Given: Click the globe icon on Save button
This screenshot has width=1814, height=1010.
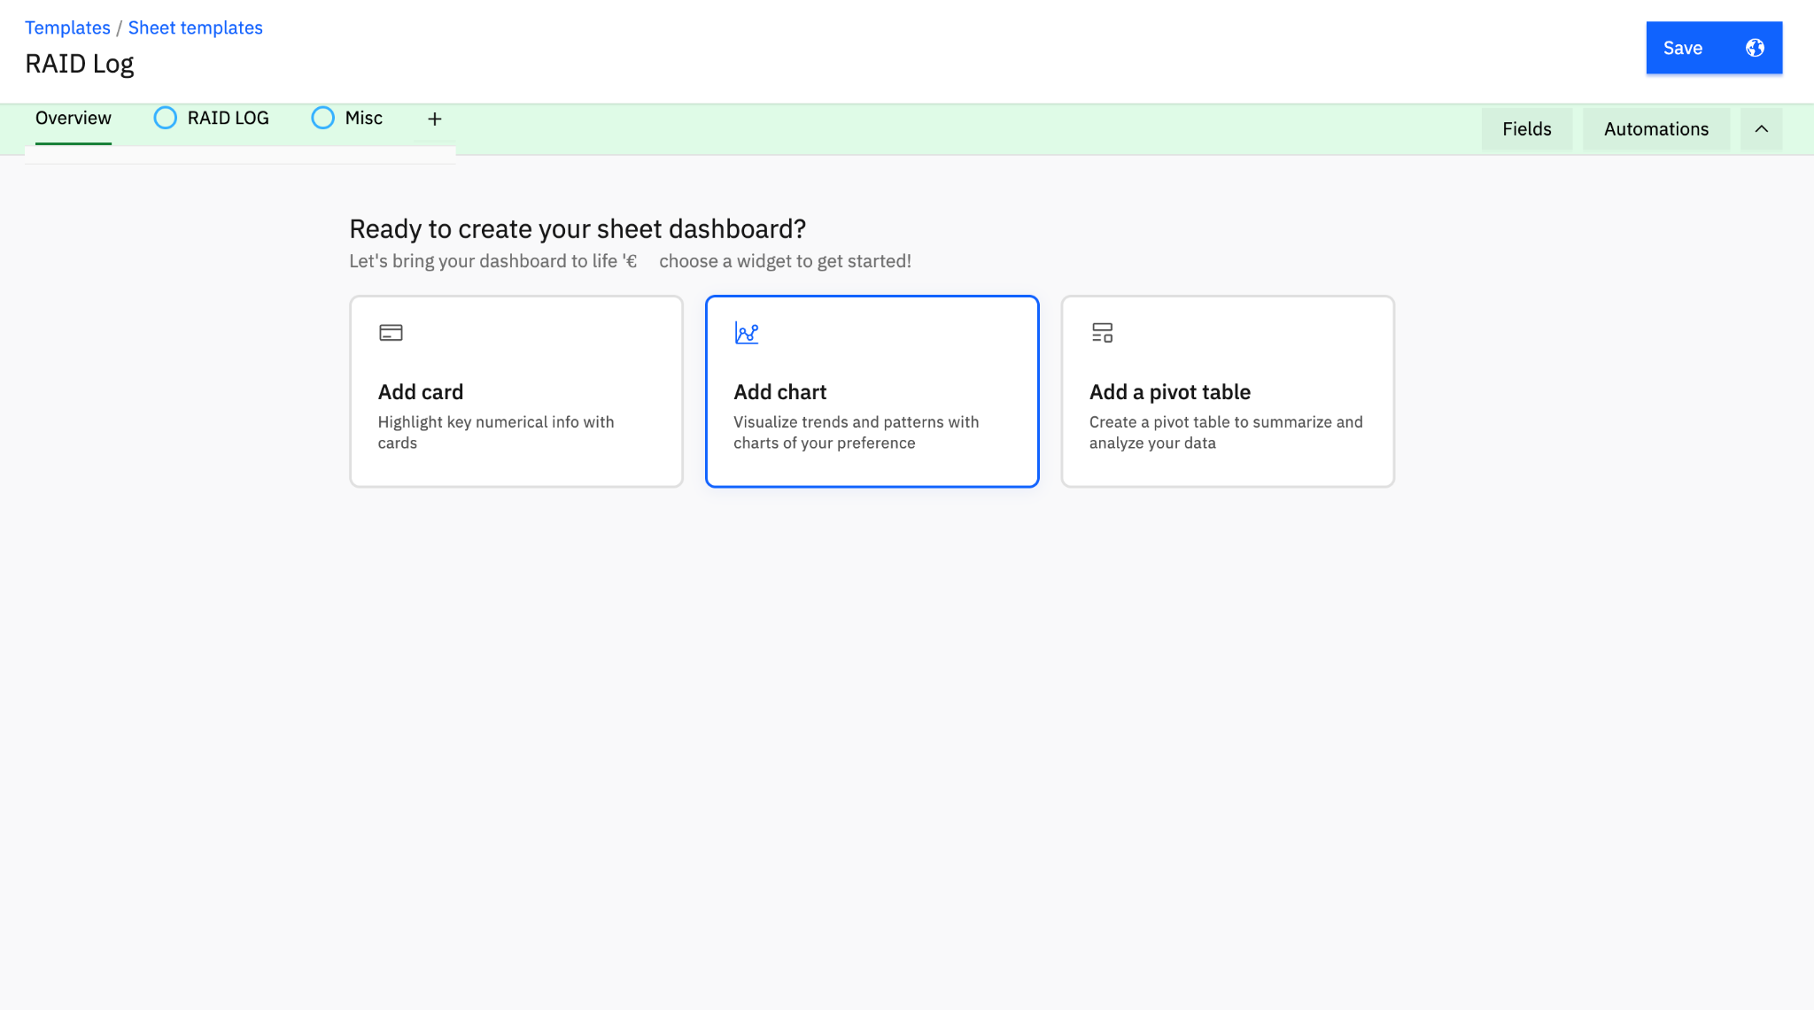Looking at the screenshot, I should [1755, 48].
